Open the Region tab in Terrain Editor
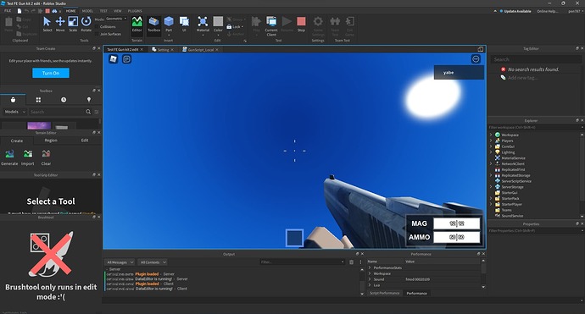Screen dimensions: 585x314 coord(51,140)
